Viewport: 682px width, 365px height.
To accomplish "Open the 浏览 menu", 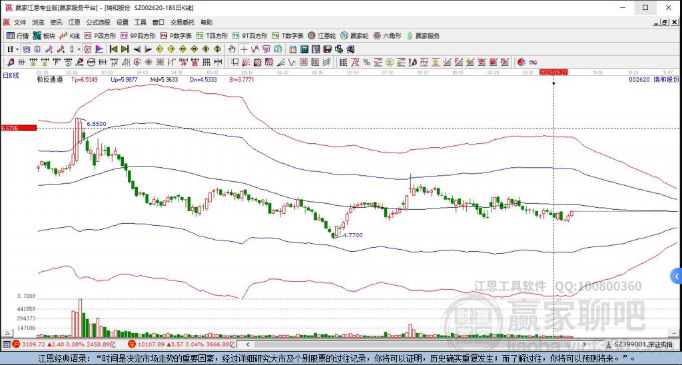I will (38, 22).
